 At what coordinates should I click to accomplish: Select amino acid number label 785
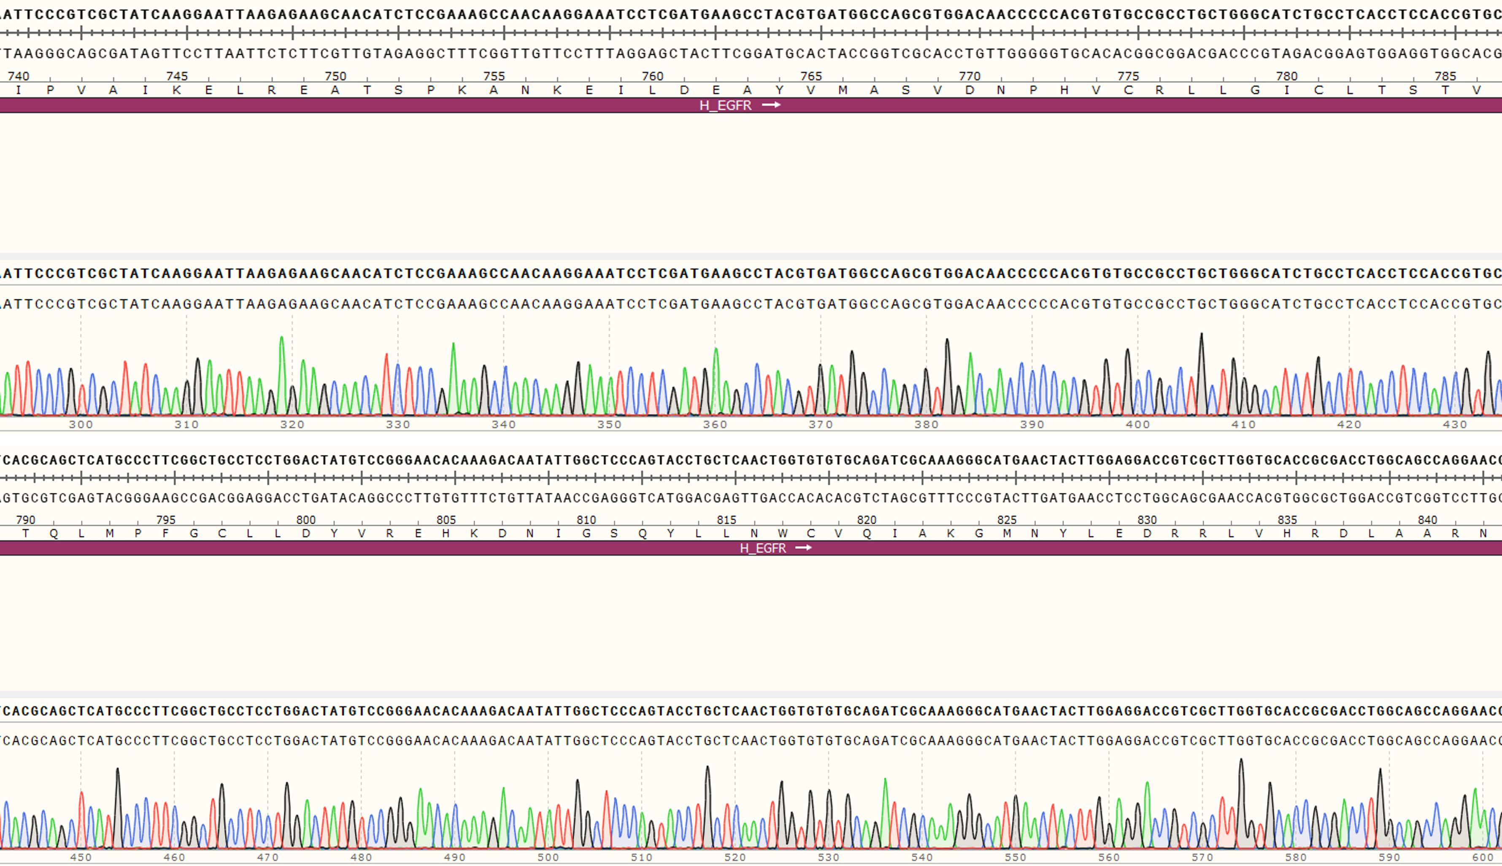pyautogui.click(x=1445, y=76)
